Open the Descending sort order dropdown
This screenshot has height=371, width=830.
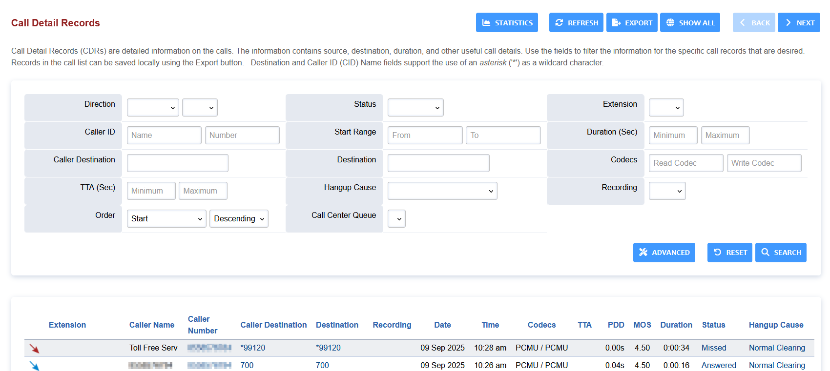pyautogui.click(x=239, y=219)
